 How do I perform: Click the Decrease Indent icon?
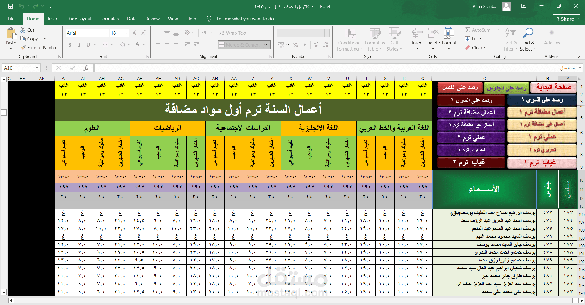click(187, 45)
